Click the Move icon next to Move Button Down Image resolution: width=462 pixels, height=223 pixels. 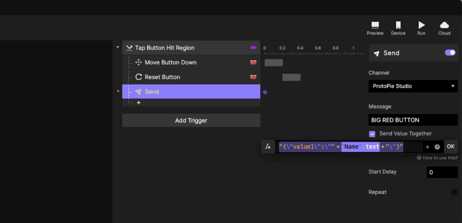tap(138, 62)
